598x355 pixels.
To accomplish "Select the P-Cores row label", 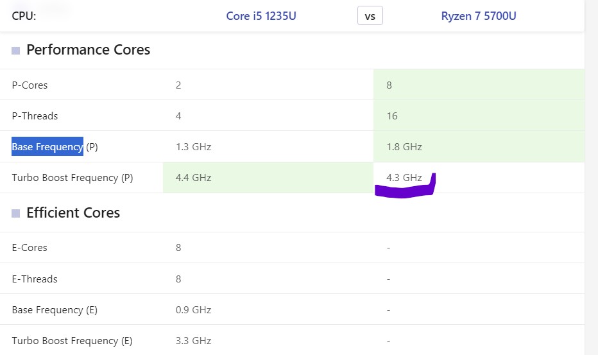I will 30,85.
